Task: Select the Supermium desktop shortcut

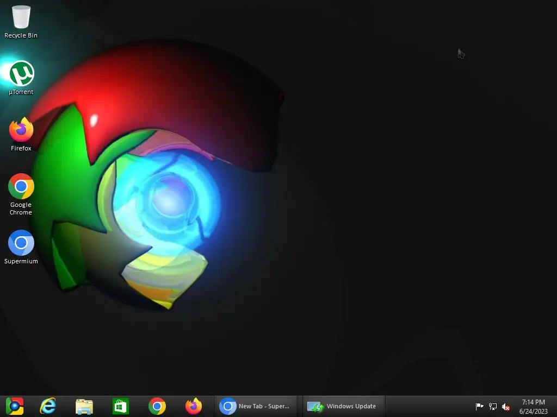Action: (x=21, y=247)
